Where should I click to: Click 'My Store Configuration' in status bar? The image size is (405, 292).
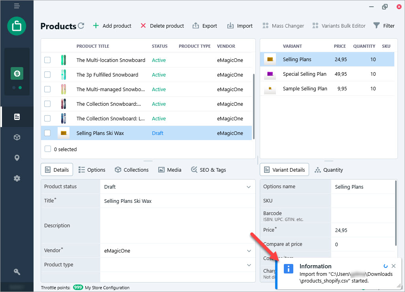click(107, 288)
